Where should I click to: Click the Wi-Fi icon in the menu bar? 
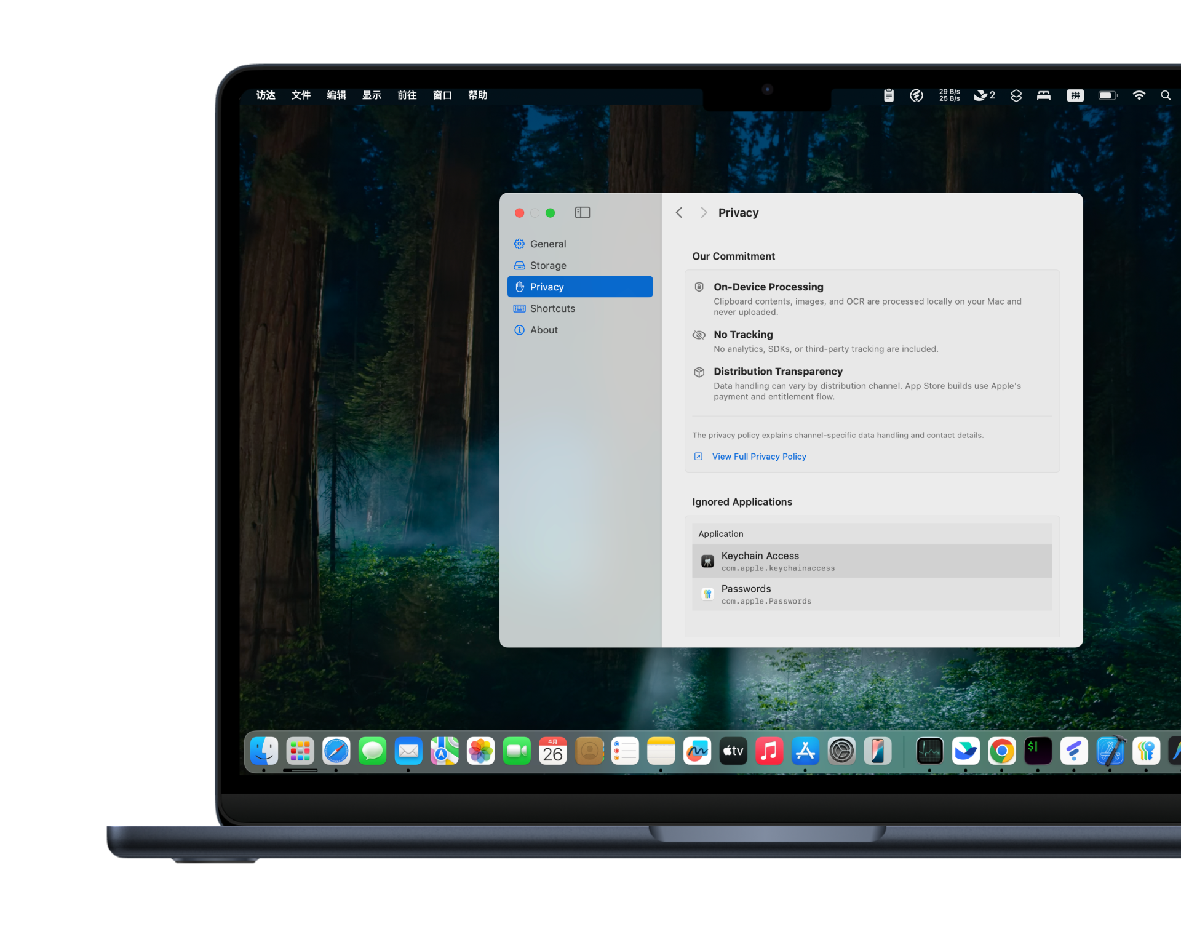coord(1139,95)
